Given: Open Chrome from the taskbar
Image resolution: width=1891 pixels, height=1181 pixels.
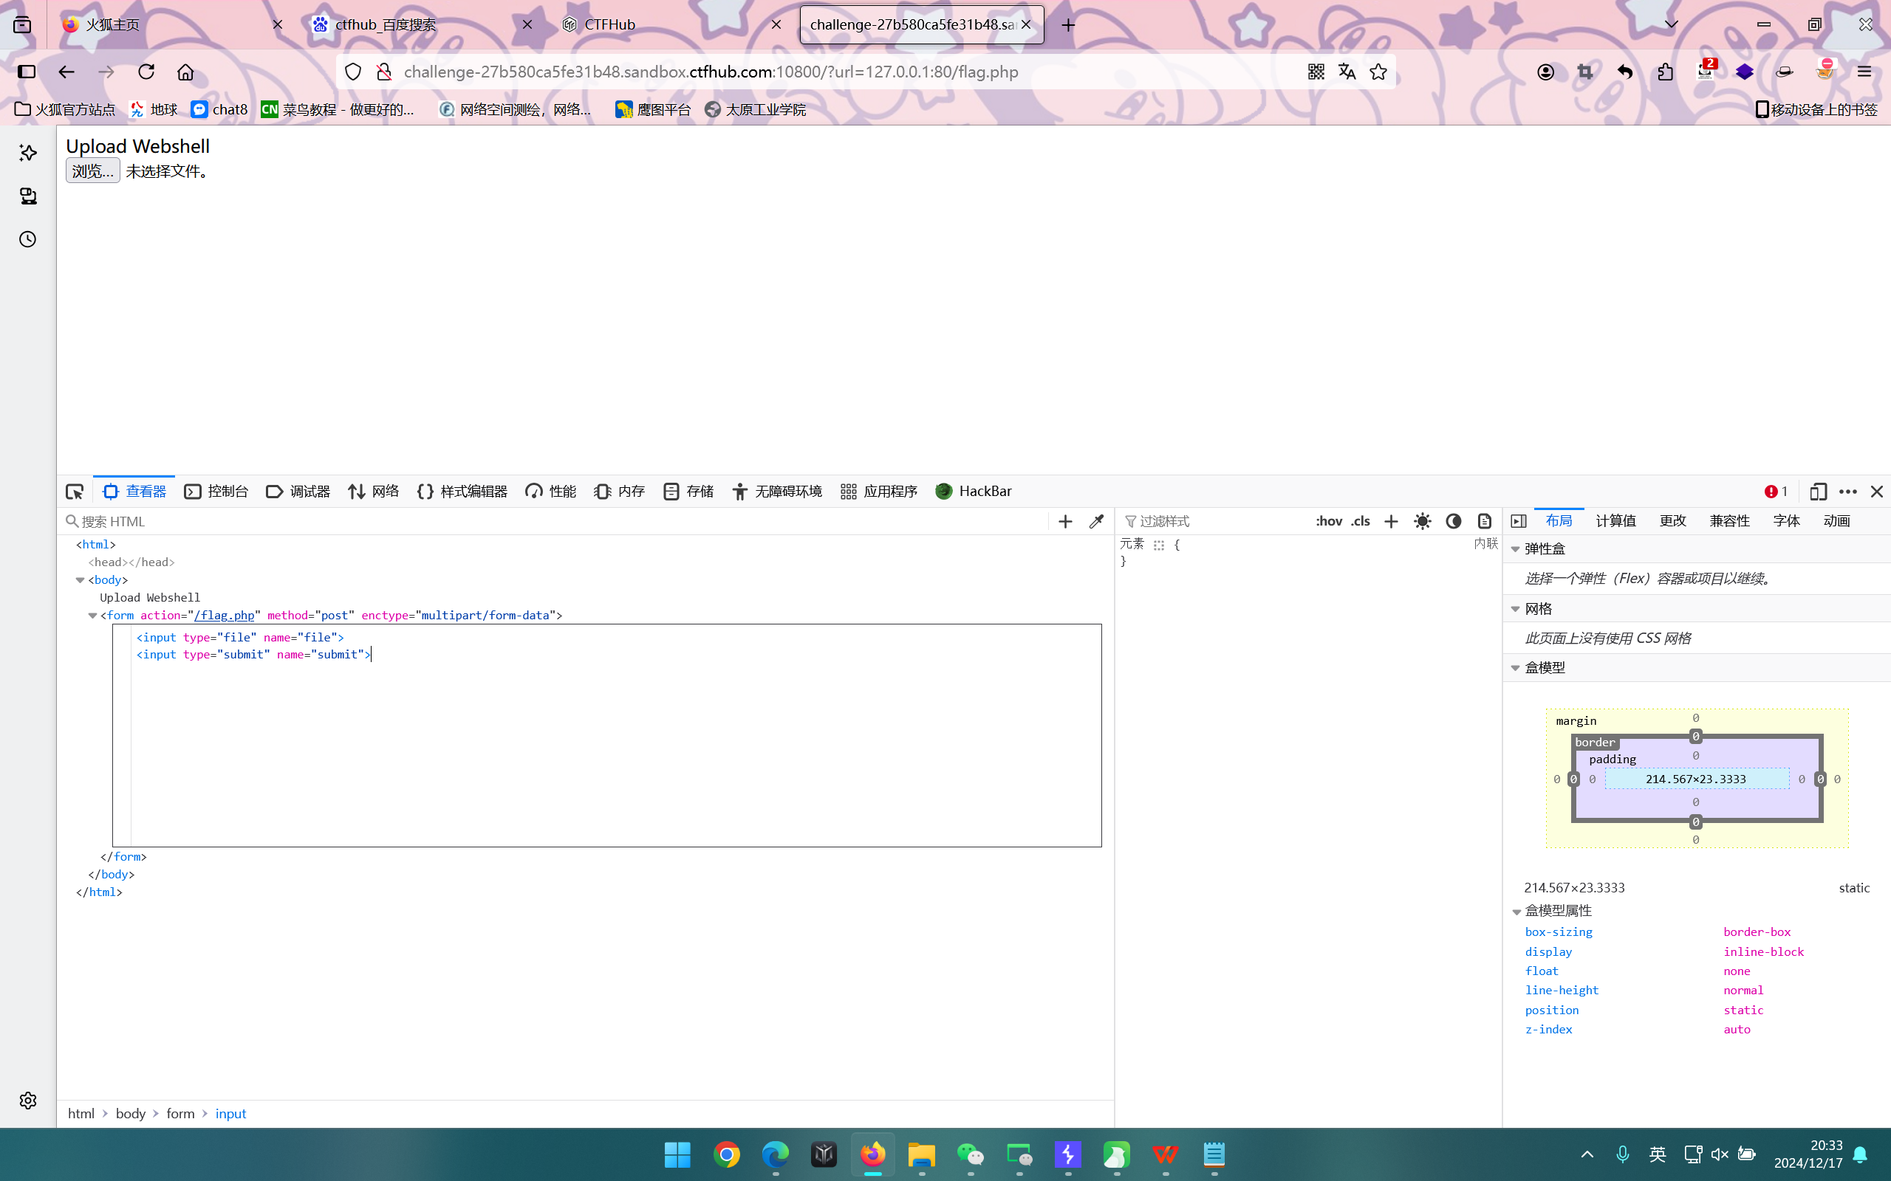Looking at the screenshot, I should pos(727,1154).
